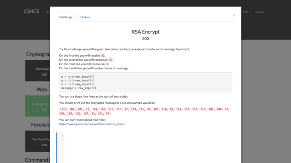Click into the code editor area
The height and width of the screenshot is (163, 291).
[150, 148]
